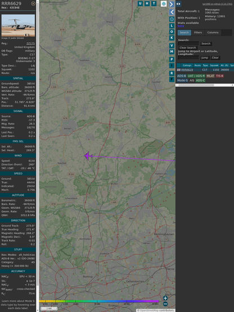Zoom in the map with plus button
The width and height of the screenshot is (234, 312).
click(x=165, y=298)
